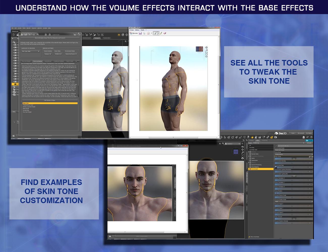Switch to the Presets tab in Render Settings
Image resolution: width=328 pixels, height=252 pixels.
click(251, 140)
